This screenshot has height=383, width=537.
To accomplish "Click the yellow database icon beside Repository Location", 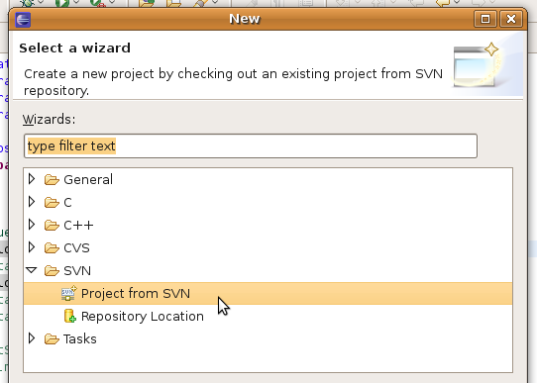I will (70, 316).
